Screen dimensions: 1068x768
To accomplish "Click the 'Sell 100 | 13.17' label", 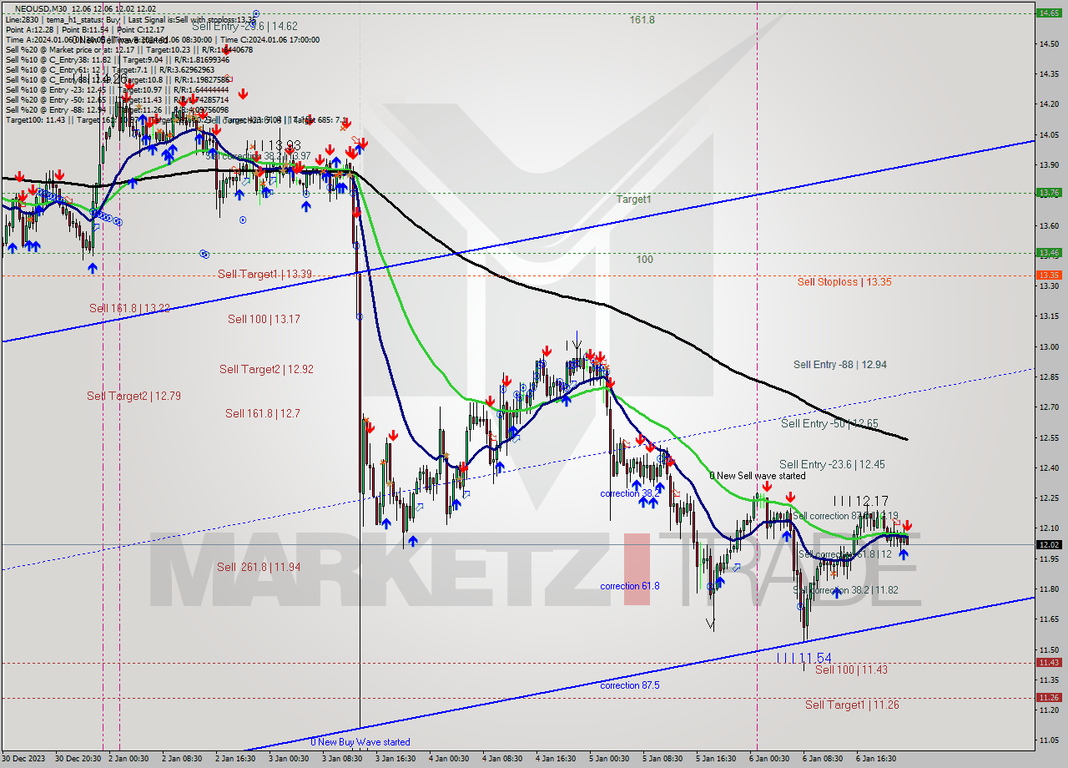I will [x=264, y=319].
